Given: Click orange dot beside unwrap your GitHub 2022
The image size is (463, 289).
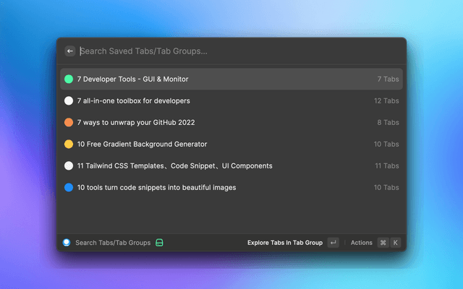Looking at the screenshot, I should [x=69, y=122].
